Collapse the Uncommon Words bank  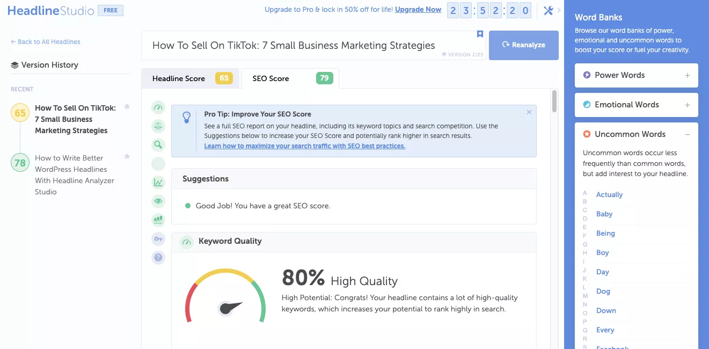[x=688, y=135]
